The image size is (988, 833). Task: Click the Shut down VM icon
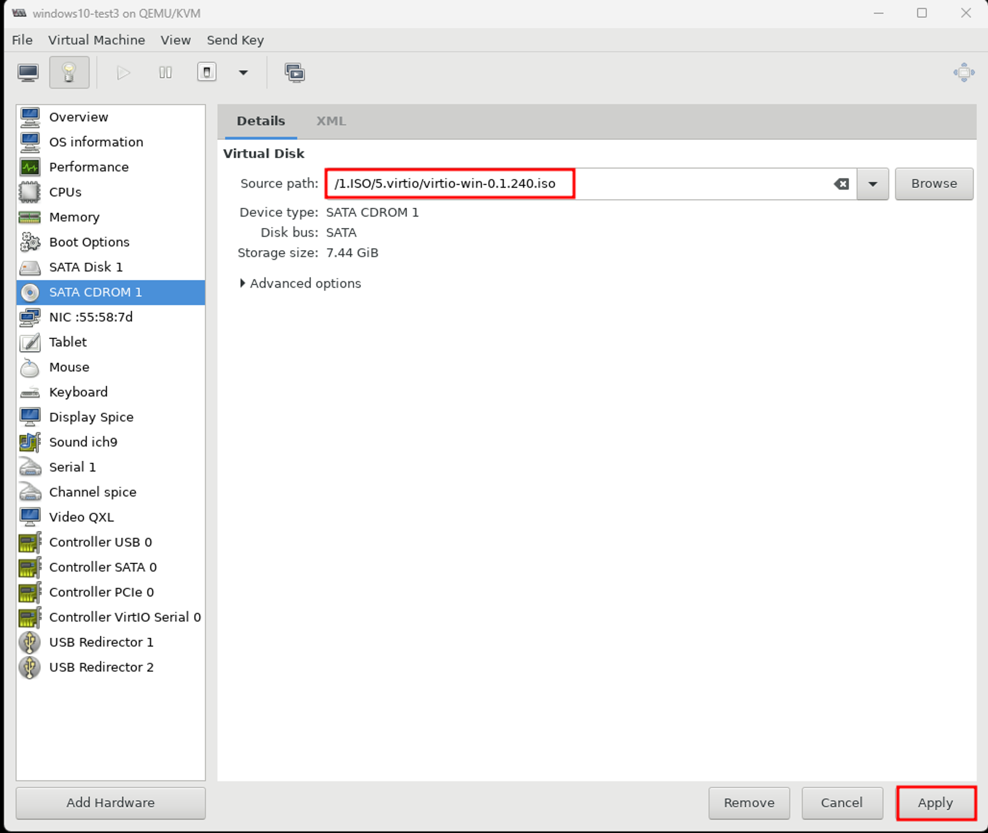[x=206, y=73]
